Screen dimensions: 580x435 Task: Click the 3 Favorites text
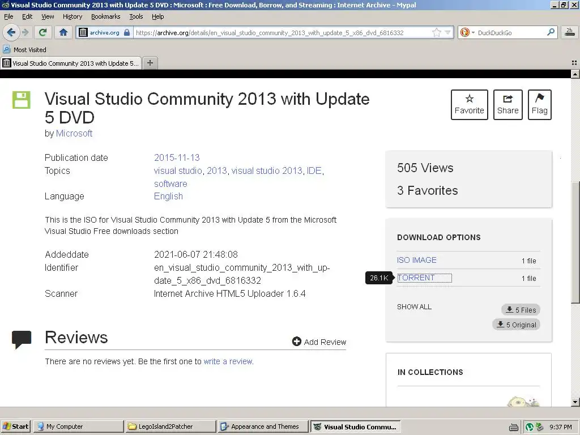tap(427, 190)
